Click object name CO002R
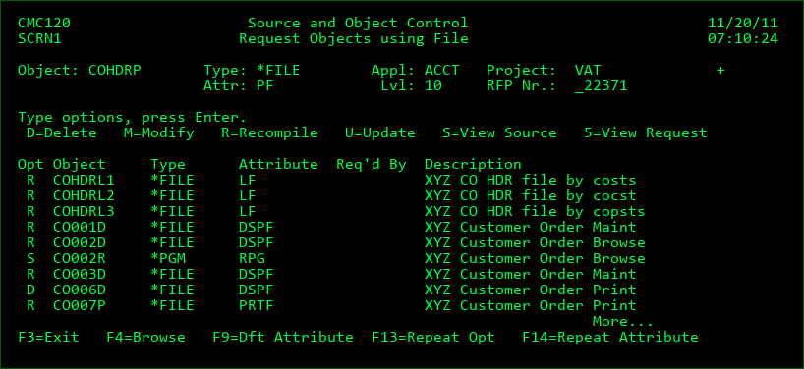The image size is (804, 369). tap(80, 258)
